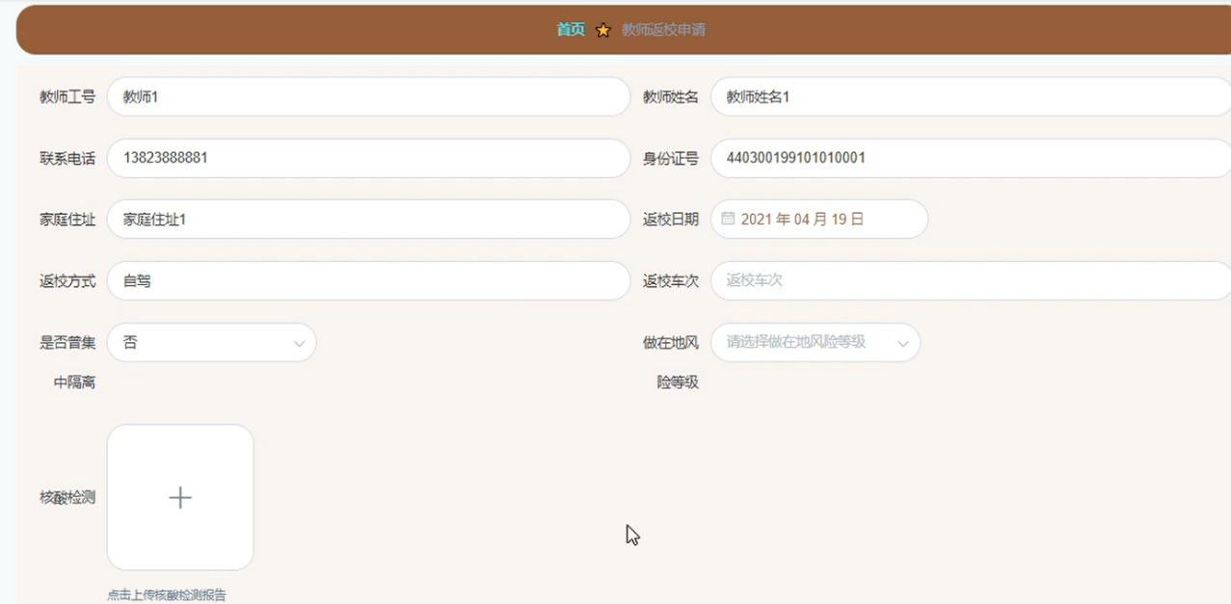Screen dimensions: 1231x604
Task: Click the 联系电话 label text
Action: coord(67,158)
